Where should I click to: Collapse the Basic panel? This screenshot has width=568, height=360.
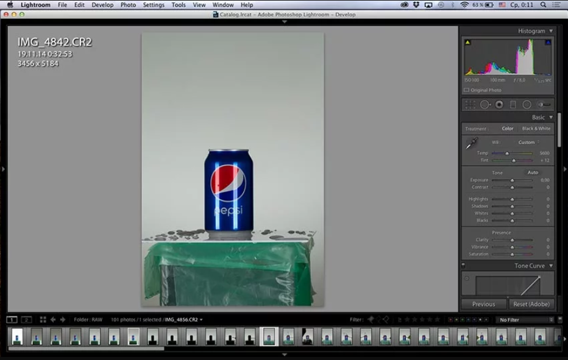[551, 118]
